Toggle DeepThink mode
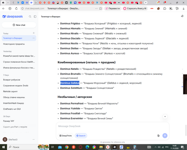 65,136
